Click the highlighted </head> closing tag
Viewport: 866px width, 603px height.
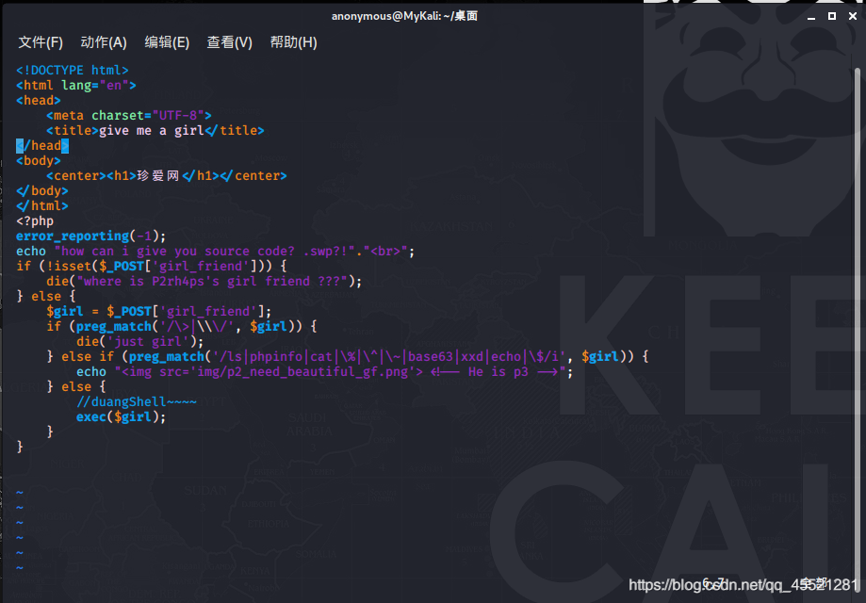(42, 146)
